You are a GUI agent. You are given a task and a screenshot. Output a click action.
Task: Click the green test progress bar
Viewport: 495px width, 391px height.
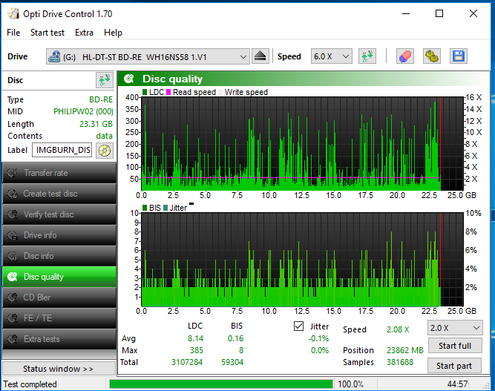pos(221,384)
